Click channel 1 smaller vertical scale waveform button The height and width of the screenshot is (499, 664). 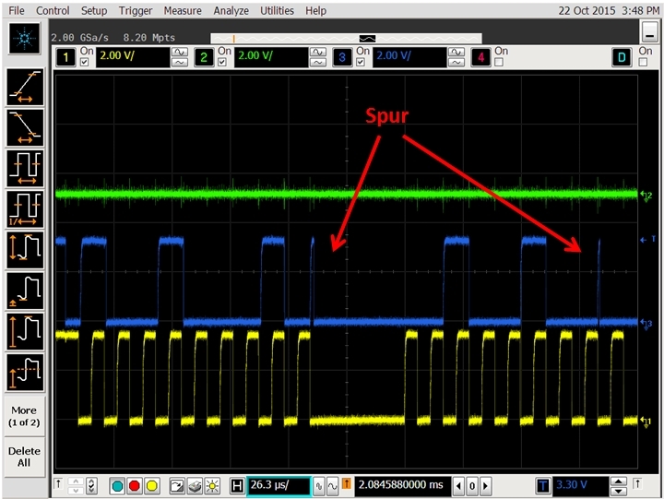[x=180, y=63]
